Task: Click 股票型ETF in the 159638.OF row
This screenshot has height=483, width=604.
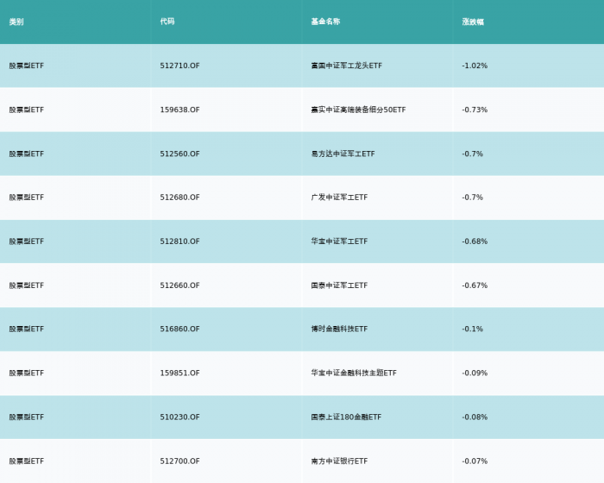Action: pos(27,110)
